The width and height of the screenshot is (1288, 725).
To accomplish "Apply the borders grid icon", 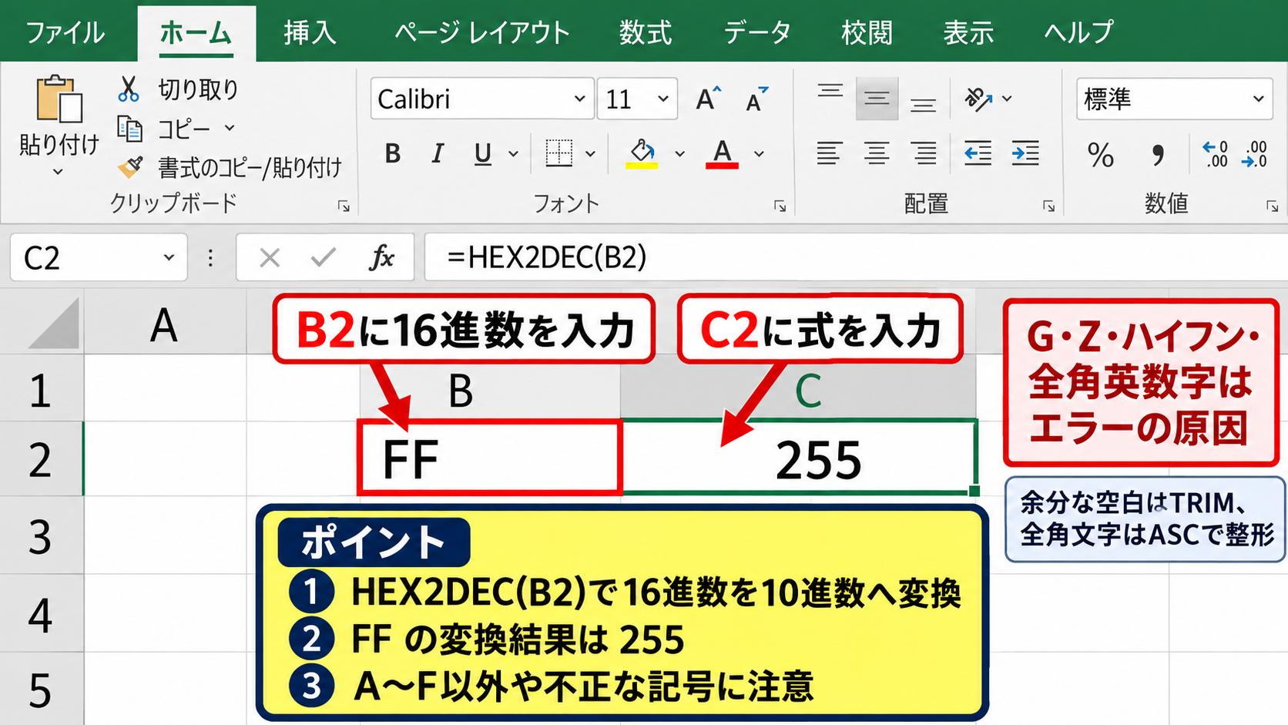I will pyautogui.click(x=559, y=153).
